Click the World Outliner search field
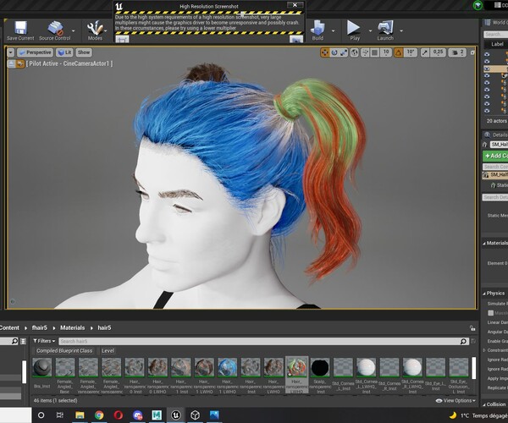 coord(495,34)
